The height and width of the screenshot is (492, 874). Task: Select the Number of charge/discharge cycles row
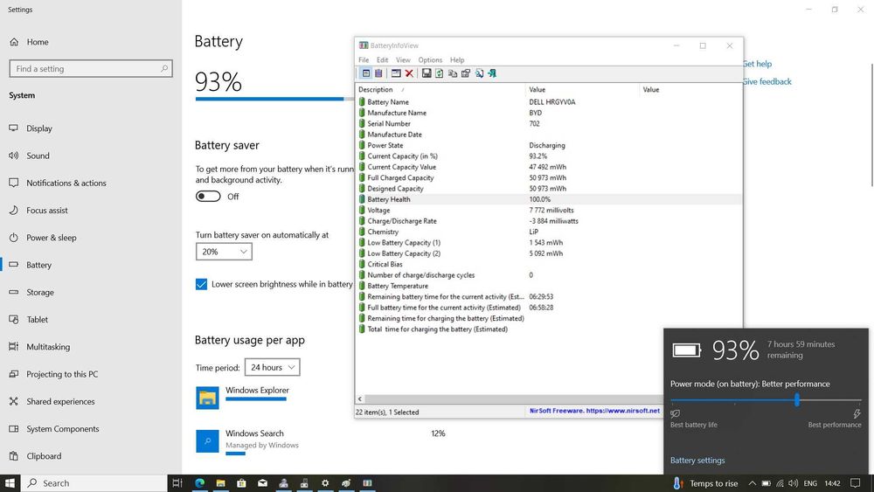coord(549,275)
